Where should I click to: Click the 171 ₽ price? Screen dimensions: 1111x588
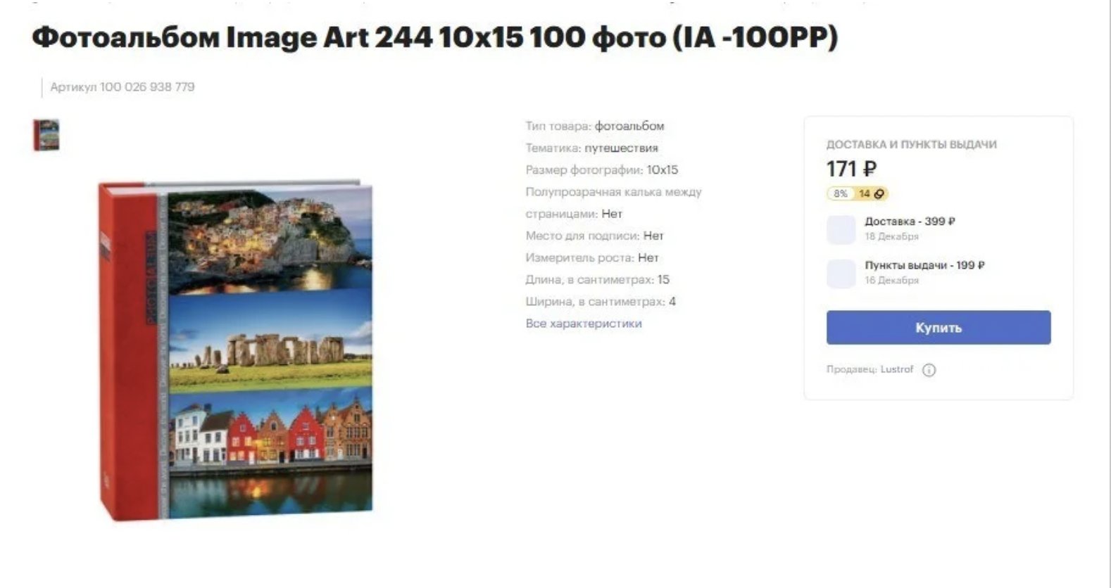tap(851, 169)
